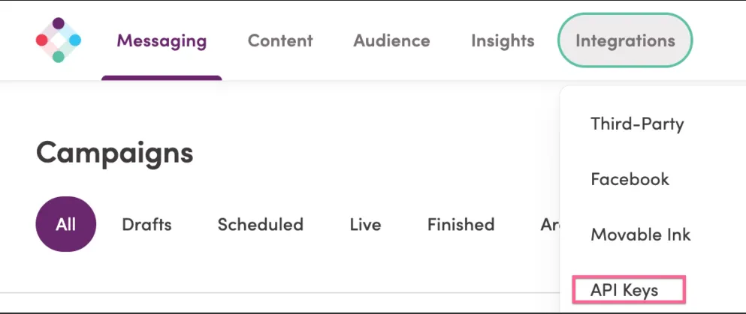746x314 pixels.
Task: Click the blue dot on the logo
Action: click(75, 40)
